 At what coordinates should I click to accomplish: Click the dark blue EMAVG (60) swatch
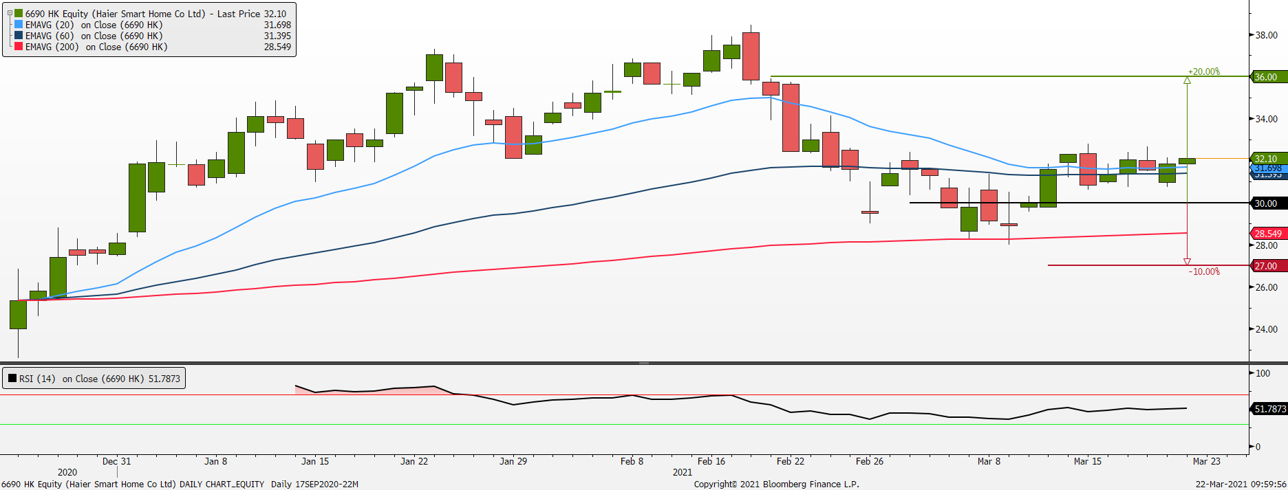(x=19, y=36)
